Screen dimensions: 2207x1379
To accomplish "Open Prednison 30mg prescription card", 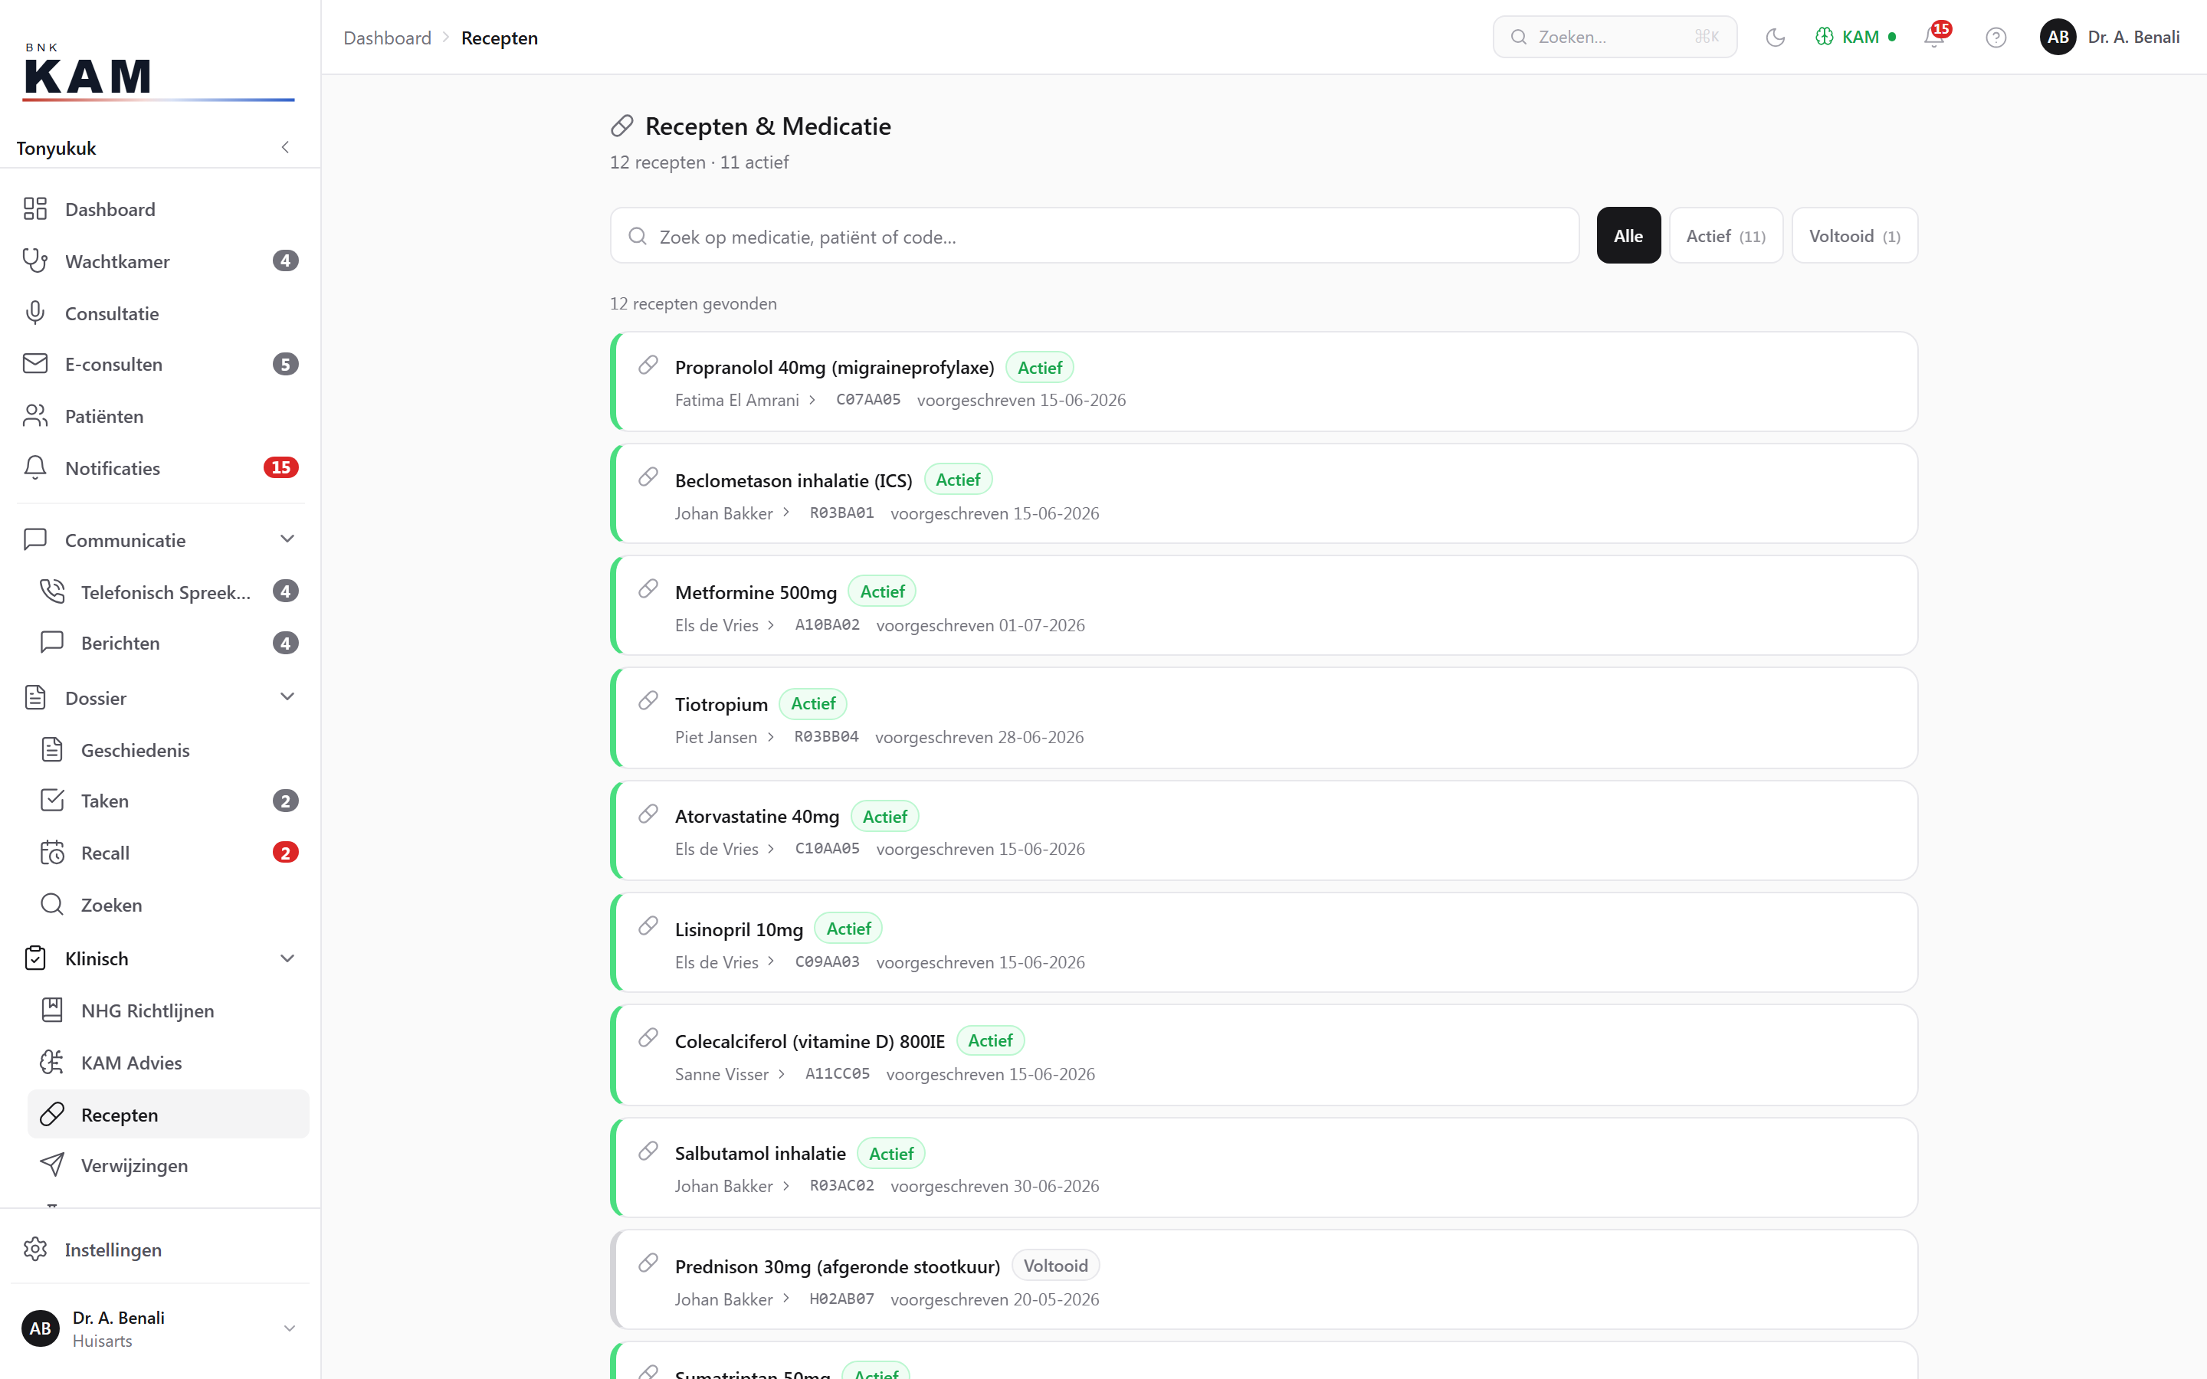I will pos(1264,1279).
